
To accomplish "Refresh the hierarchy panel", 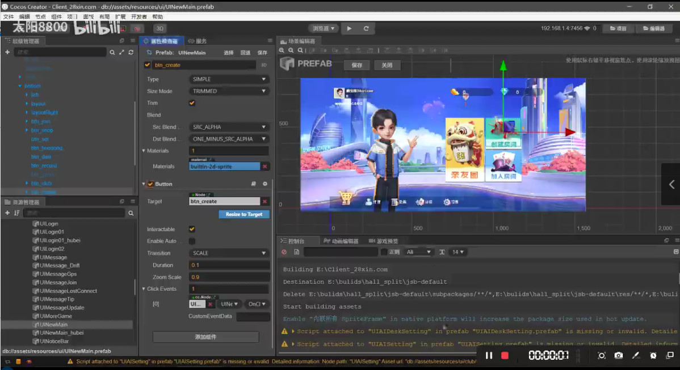I will [x=131, y=52].
